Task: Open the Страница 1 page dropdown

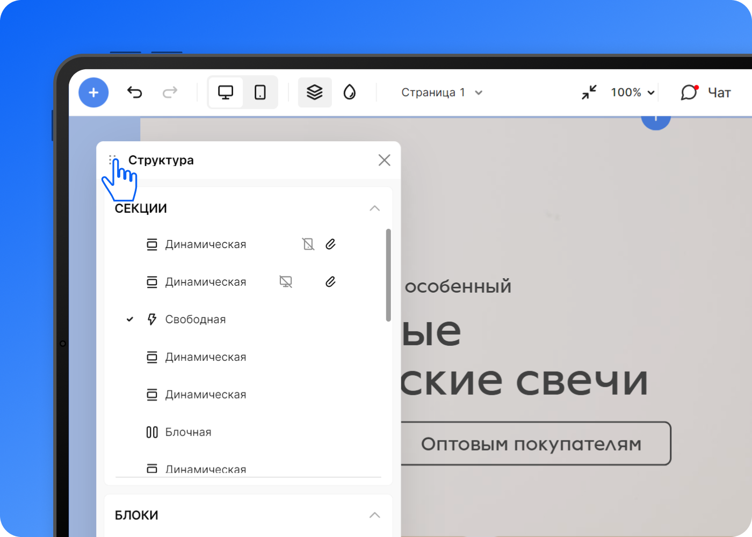Action: (442, 92)
